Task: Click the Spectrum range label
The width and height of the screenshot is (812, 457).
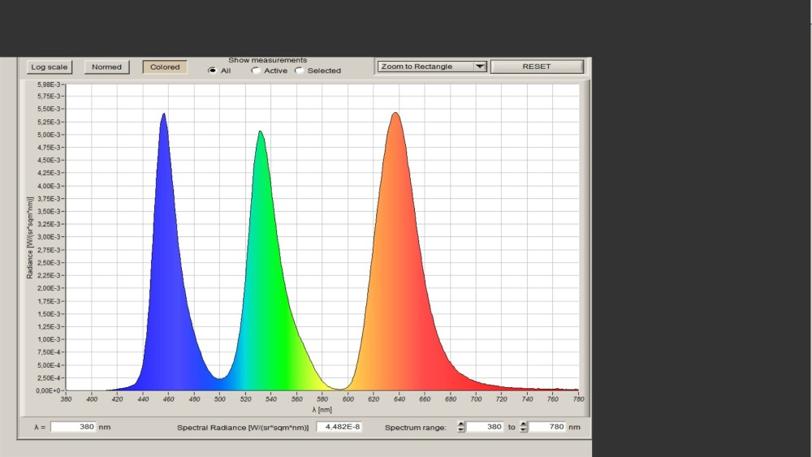Action: pyautogui.click(x=415, y=428)
